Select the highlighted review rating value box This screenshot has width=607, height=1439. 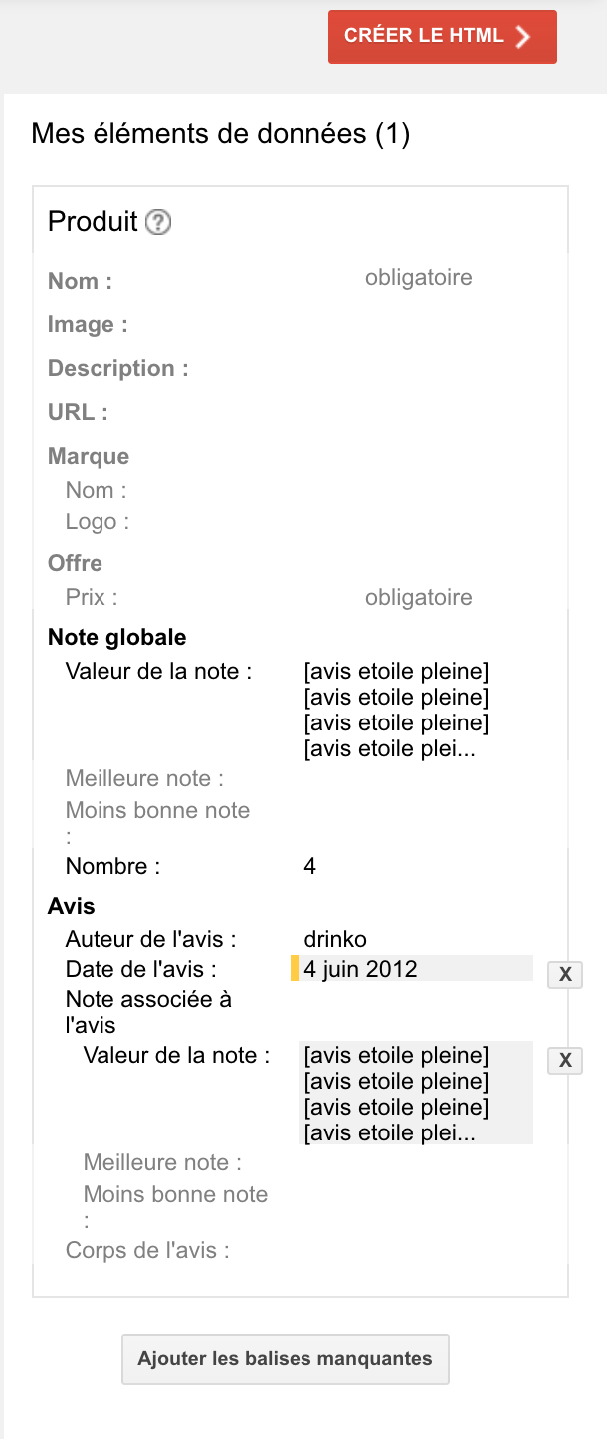pos(415,1094)
